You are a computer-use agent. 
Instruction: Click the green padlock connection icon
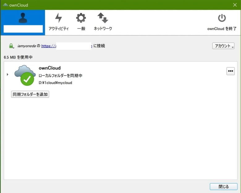11,46
